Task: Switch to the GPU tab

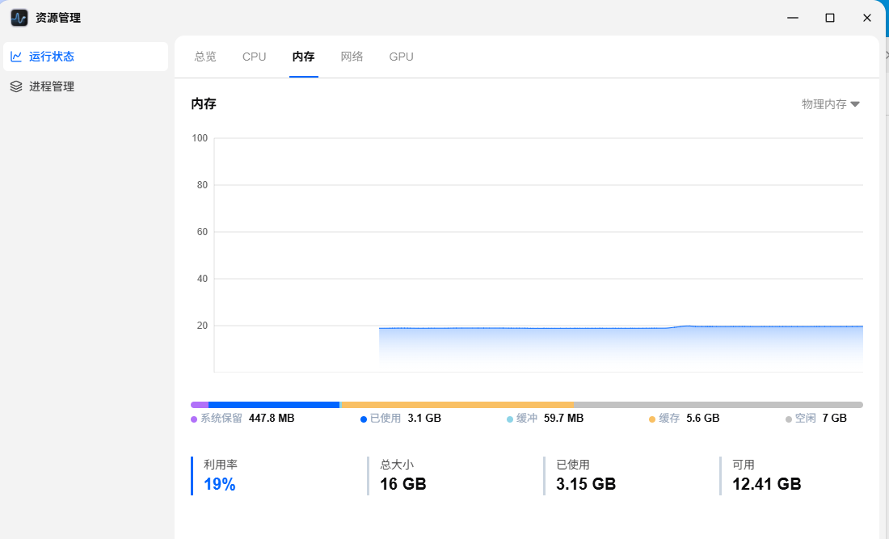Action: [x=401, y=57]
